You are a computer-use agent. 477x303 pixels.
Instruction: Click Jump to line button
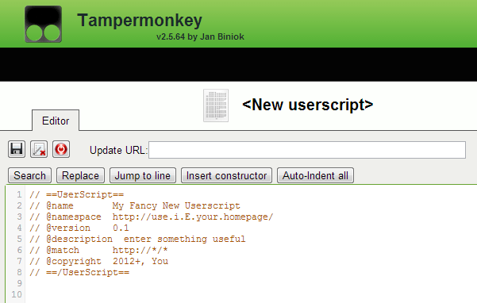[143, 175]
